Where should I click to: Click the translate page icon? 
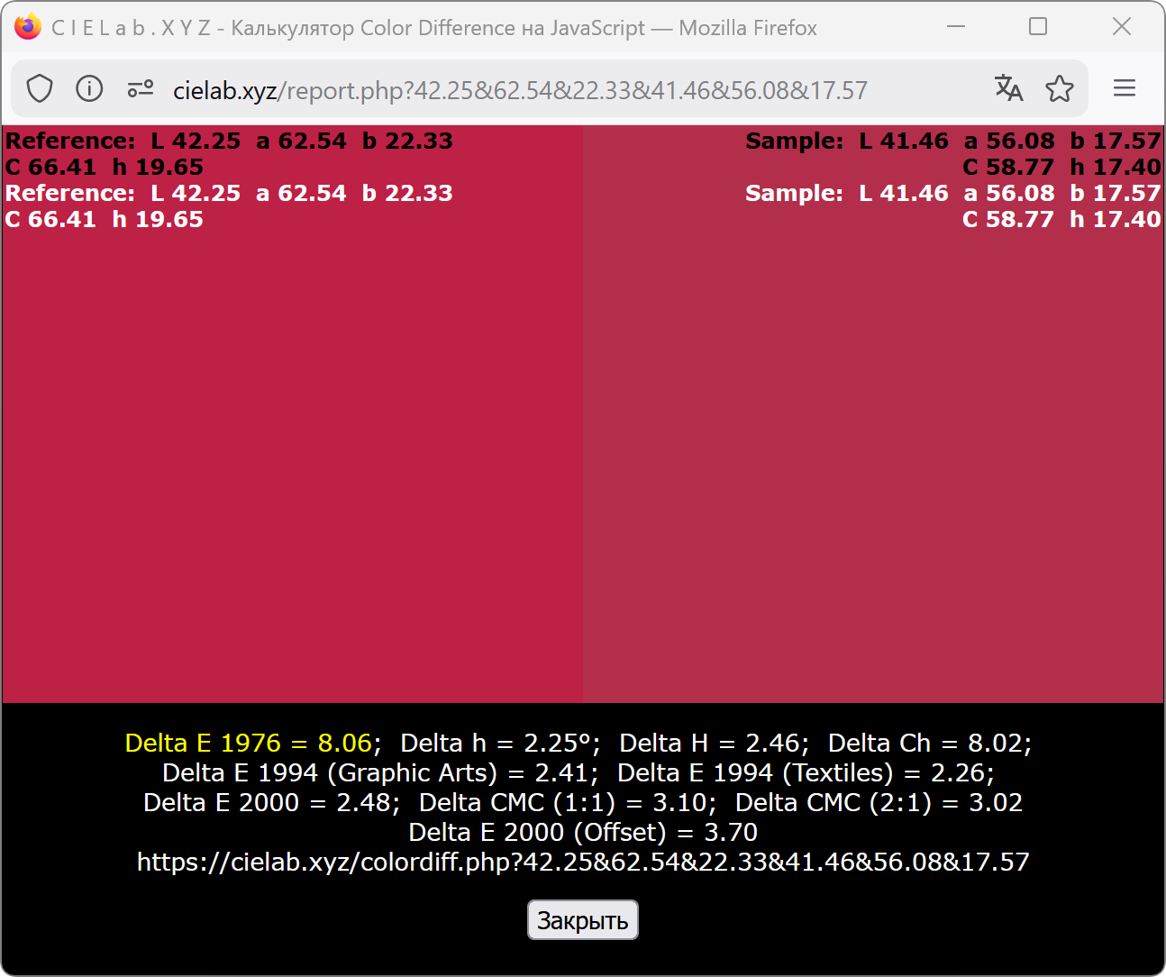tap(1008, 88)
